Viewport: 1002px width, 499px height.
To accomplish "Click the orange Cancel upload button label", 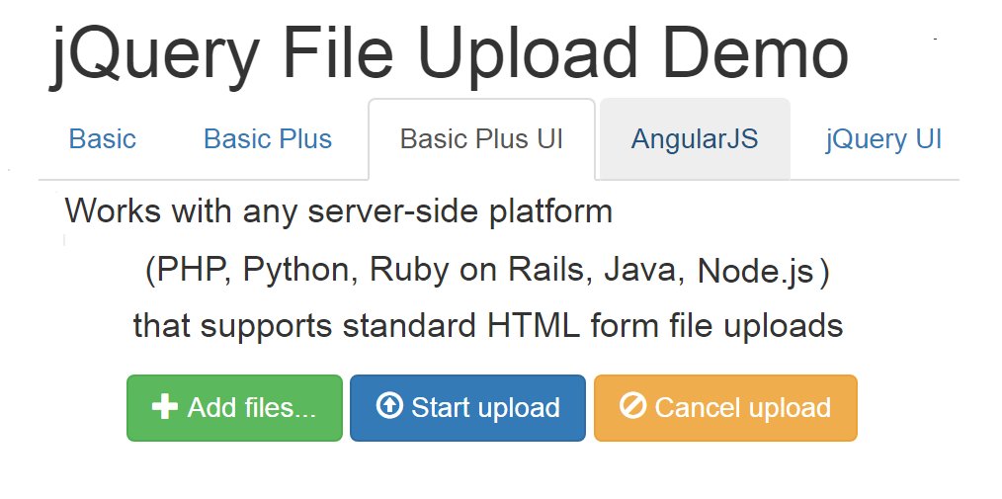I will click(742, 408).
